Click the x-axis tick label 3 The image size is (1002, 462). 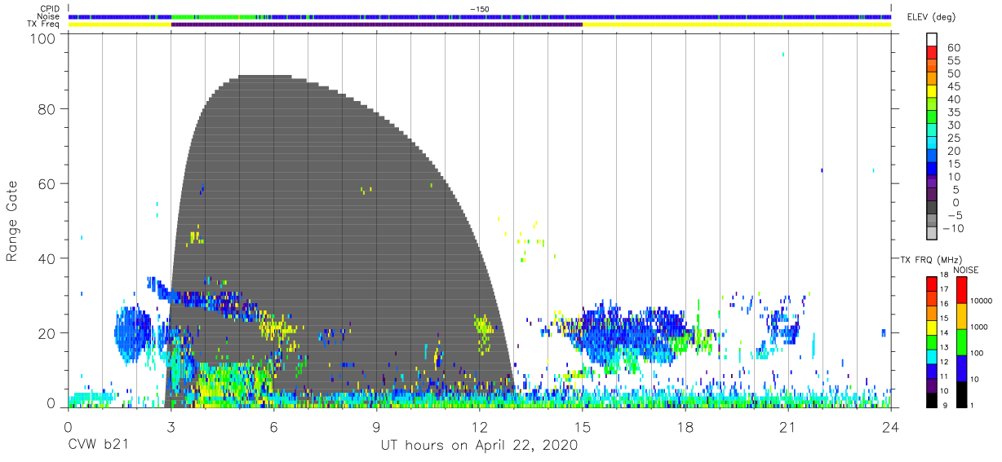click(x=171, y=426)
